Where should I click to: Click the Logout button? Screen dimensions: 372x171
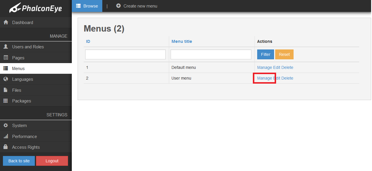(52, 161)
